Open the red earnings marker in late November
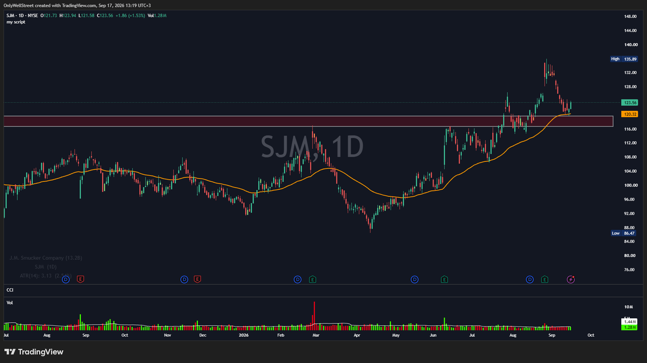This screenshot has height=363, width=647. 197,279
